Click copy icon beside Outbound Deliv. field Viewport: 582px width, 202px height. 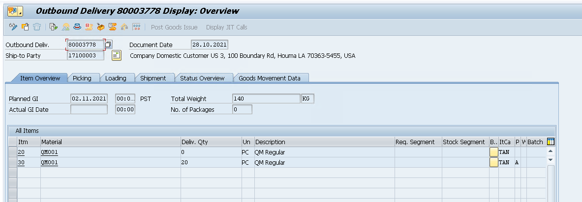click(x=109, y=45)
